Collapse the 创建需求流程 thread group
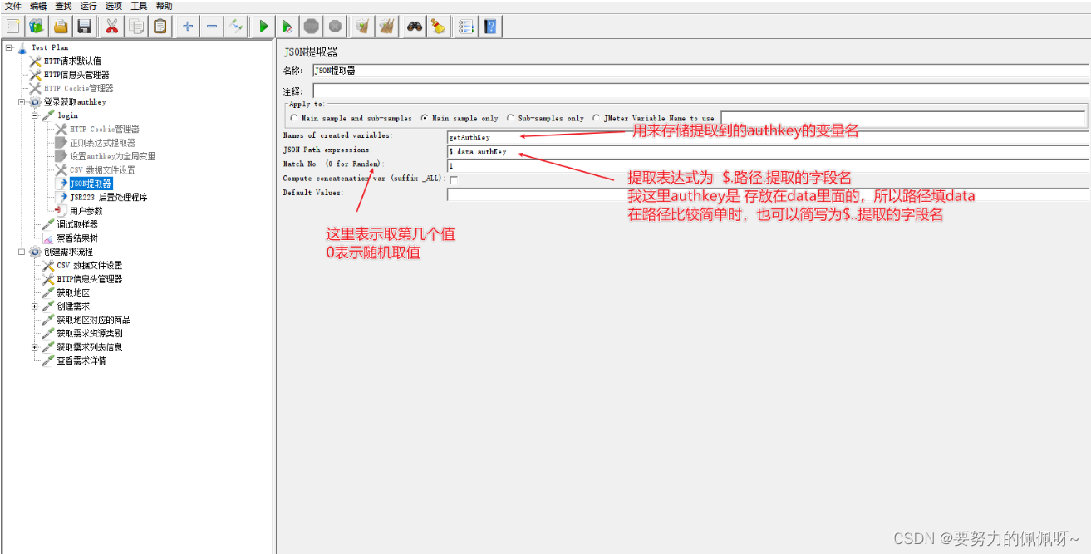 22,252
